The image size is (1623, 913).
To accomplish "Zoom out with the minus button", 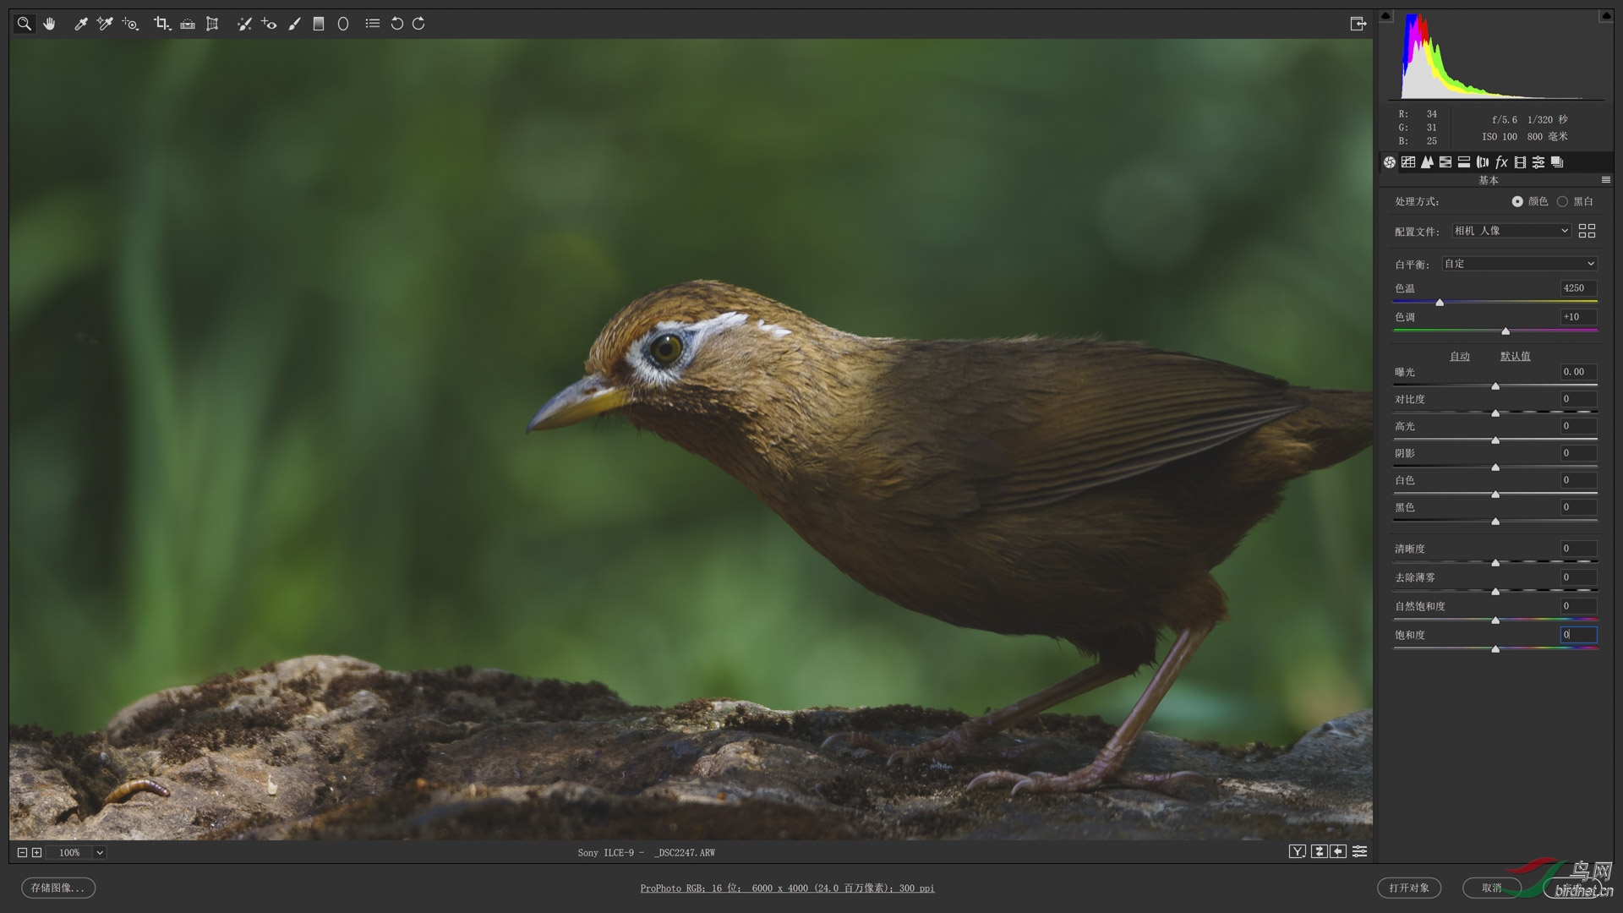I will point(23,853).
